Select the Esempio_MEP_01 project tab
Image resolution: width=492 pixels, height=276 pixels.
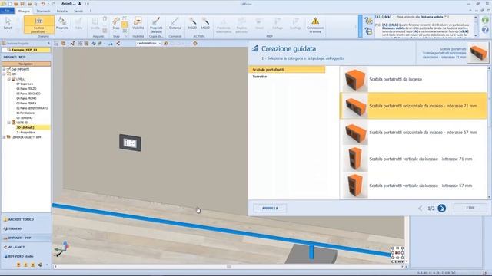26,50
